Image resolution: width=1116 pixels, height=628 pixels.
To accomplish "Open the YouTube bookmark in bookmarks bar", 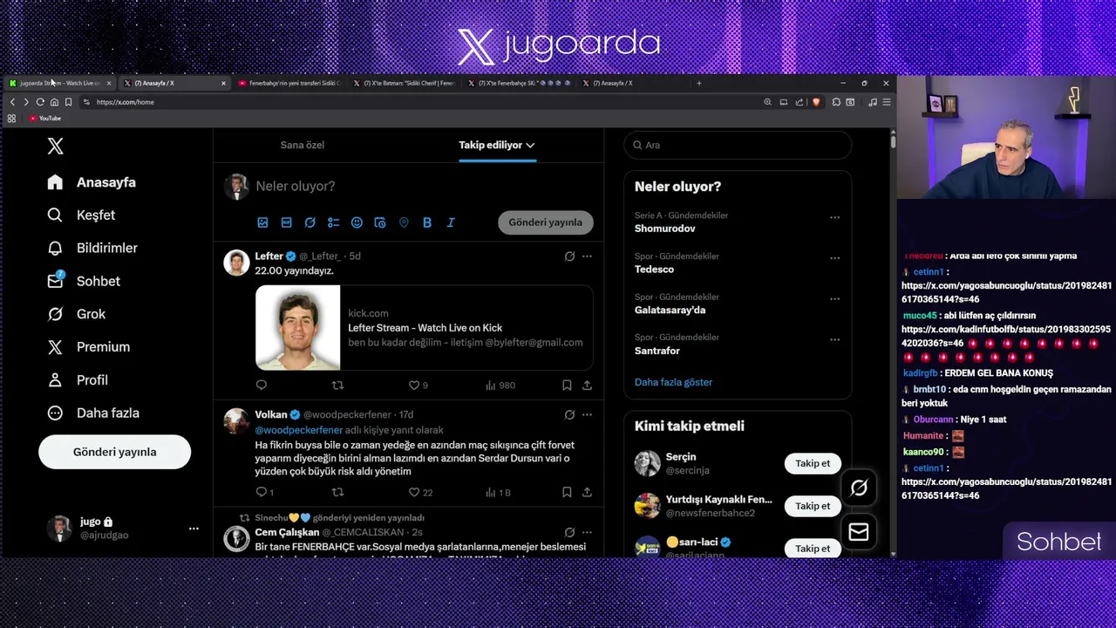I will pyautogui.click(x=45, y=118).
